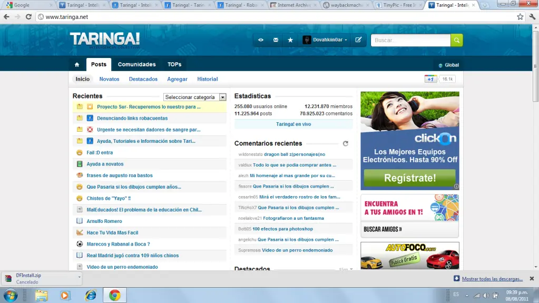Launch Windows Media Player from the taskbar
Screen dimensions: 539x303
pos(65,296)
